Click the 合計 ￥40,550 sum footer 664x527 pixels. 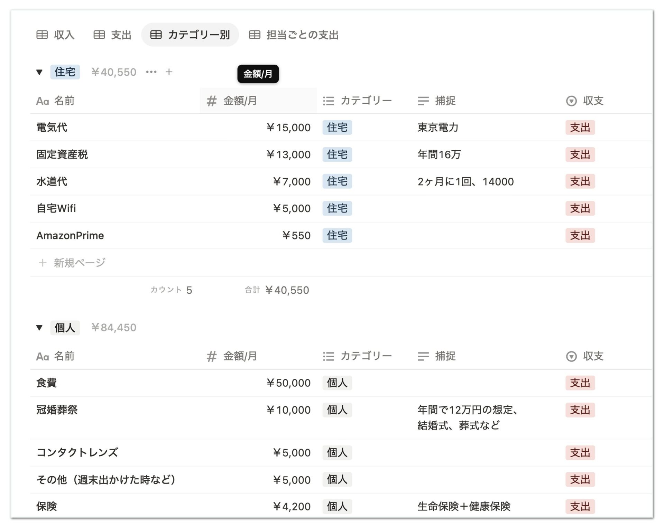(x=277, y=290)
